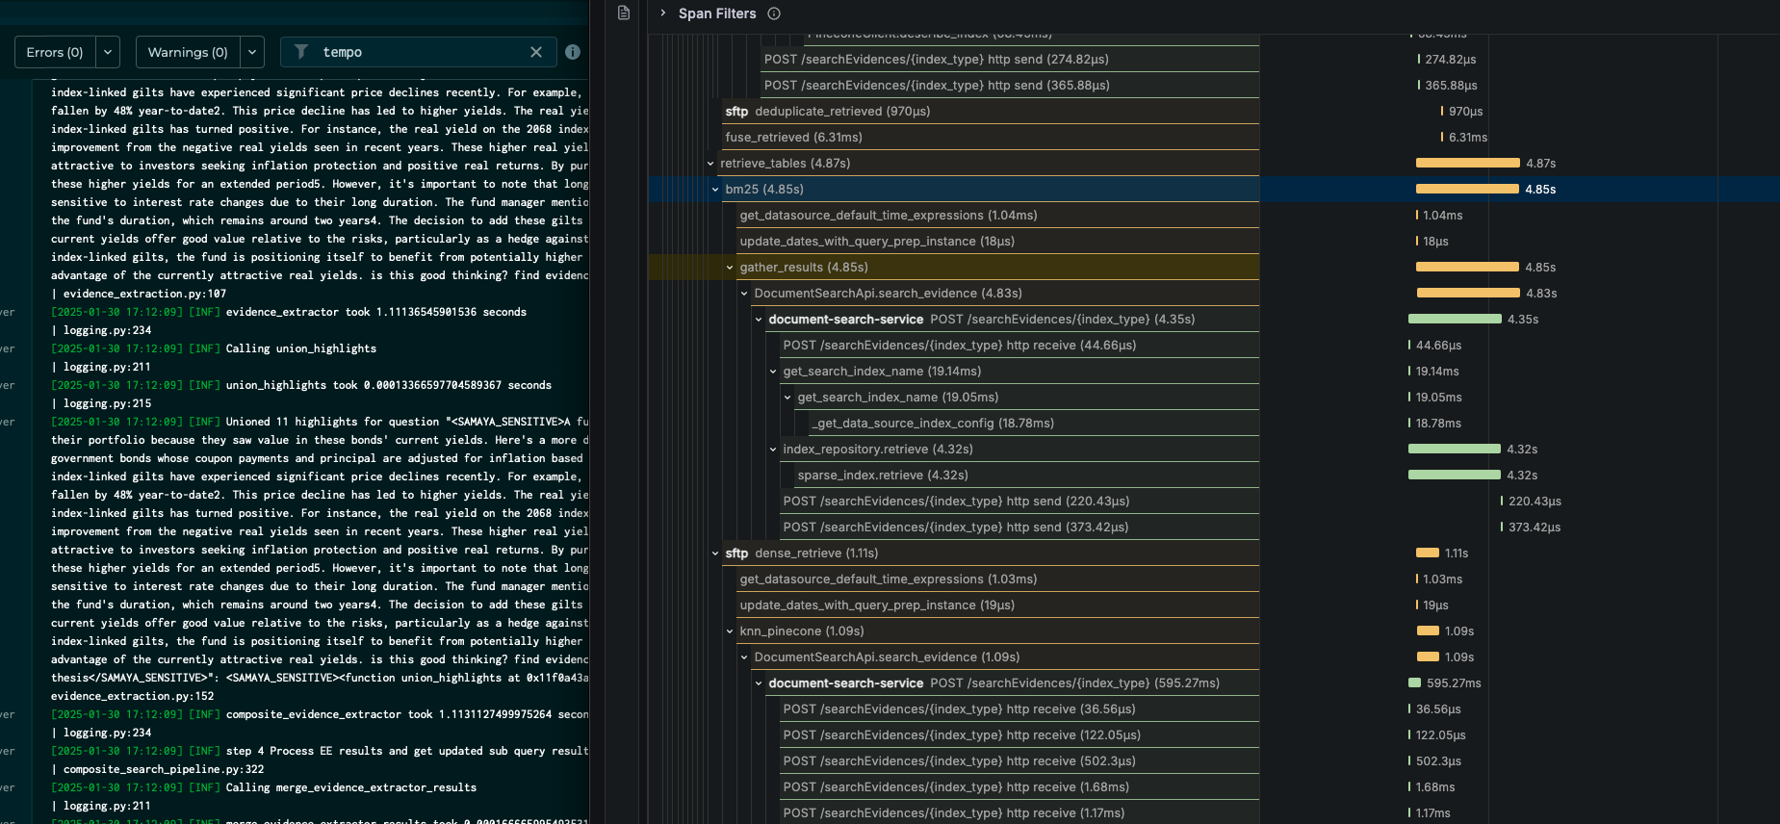Select the fuse_retrieved span row

pos(793,138)
